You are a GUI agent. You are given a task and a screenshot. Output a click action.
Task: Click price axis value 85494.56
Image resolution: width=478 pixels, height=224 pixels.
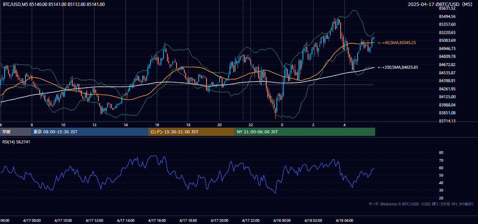pos(447,16)
